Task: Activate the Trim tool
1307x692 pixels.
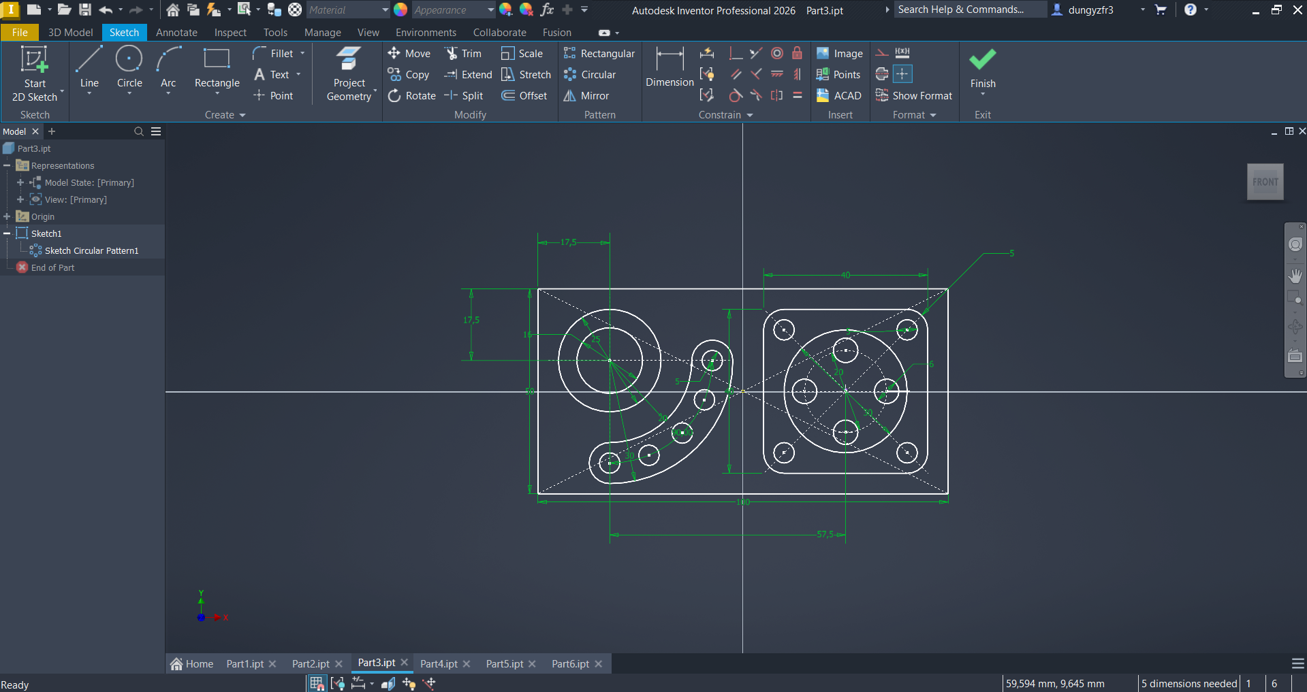Action: pos(463,54)
